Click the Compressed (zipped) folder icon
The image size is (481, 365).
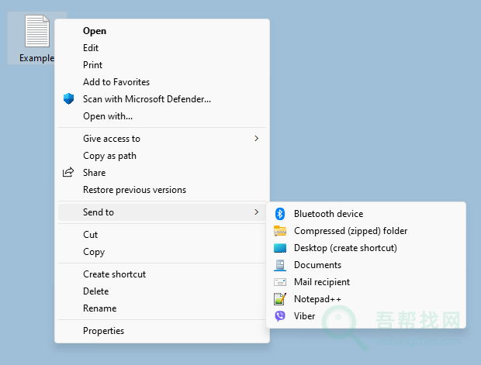click(280, 231)
